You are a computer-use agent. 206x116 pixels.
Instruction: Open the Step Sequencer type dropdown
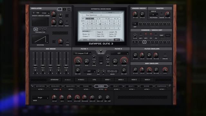(x=91, y=15)
